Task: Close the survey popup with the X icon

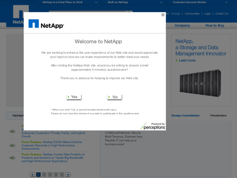Action: pyautogui.click(x=163, y=15)
